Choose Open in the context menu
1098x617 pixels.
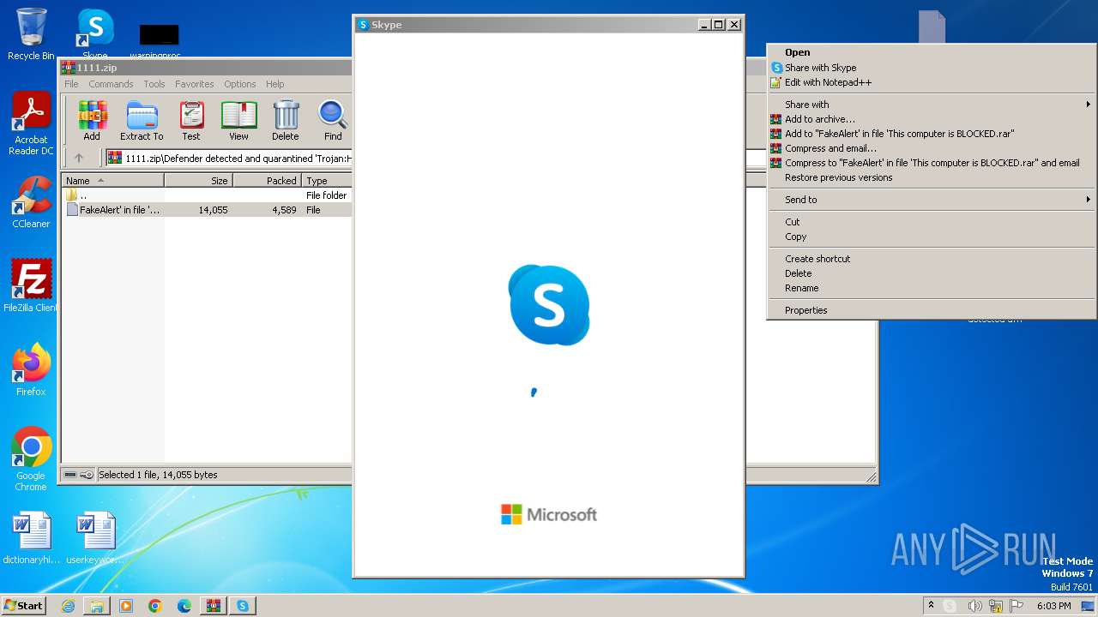pos(932,52)
